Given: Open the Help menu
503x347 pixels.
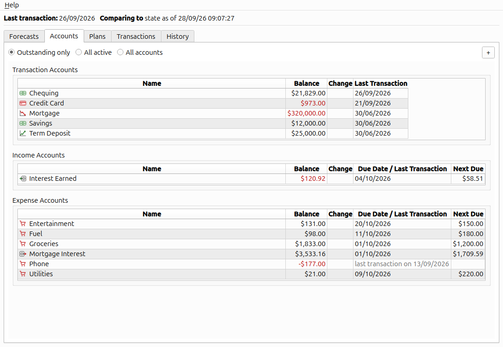Looking at the screenshot, I should coord(12,5).
